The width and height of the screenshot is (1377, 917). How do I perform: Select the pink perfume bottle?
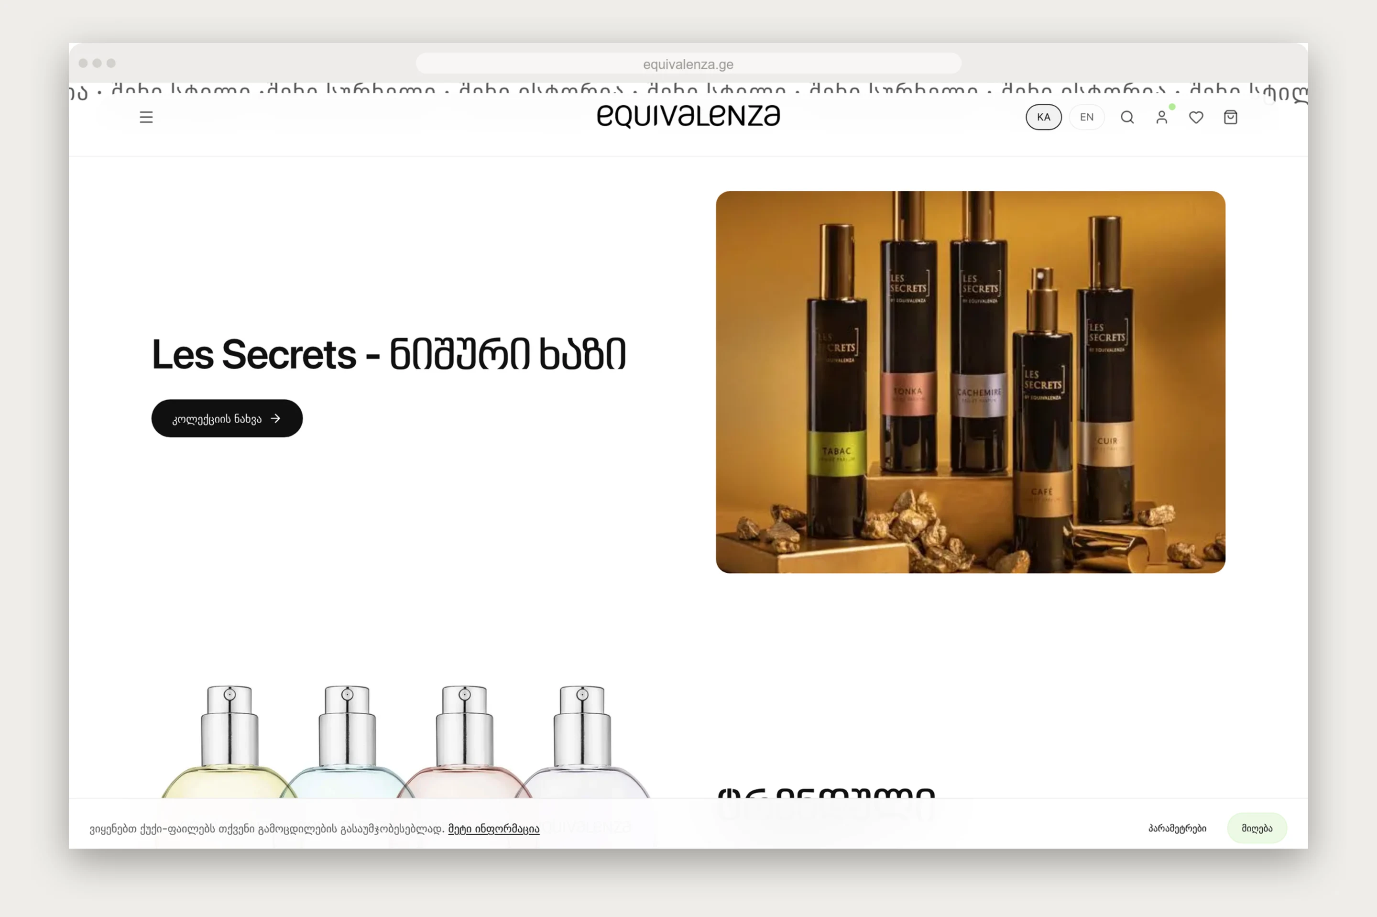pyautogui.click(x=465, y=742)
